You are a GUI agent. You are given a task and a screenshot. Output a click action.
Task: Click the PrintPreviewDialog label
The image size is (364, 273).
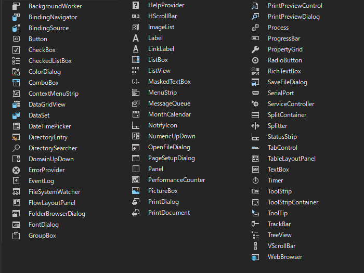[x=294, y=17]
